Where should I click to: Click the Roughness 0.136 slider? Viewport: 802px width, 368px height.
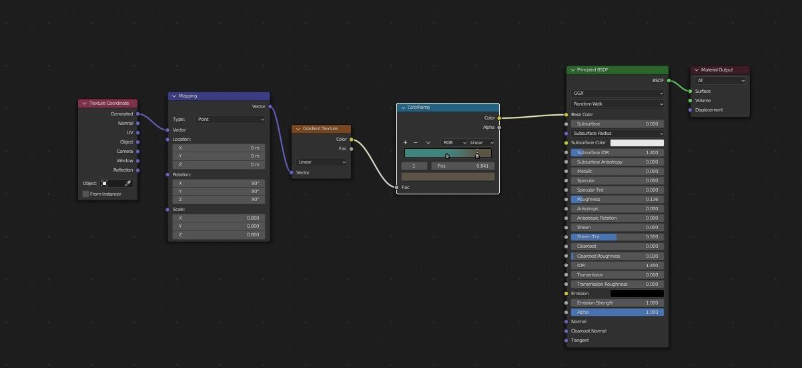(x=617, y=199)
